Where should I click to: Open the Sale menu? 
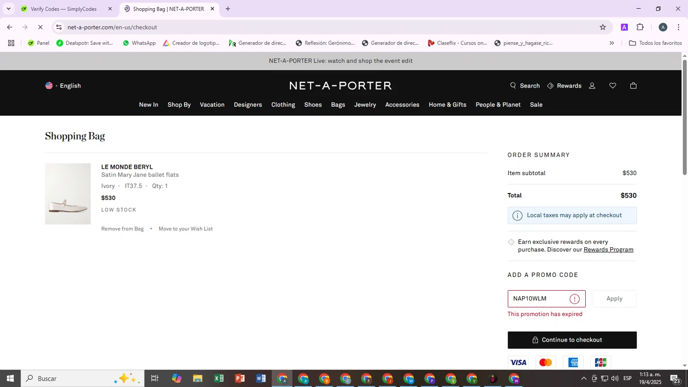tap(536, 105)
